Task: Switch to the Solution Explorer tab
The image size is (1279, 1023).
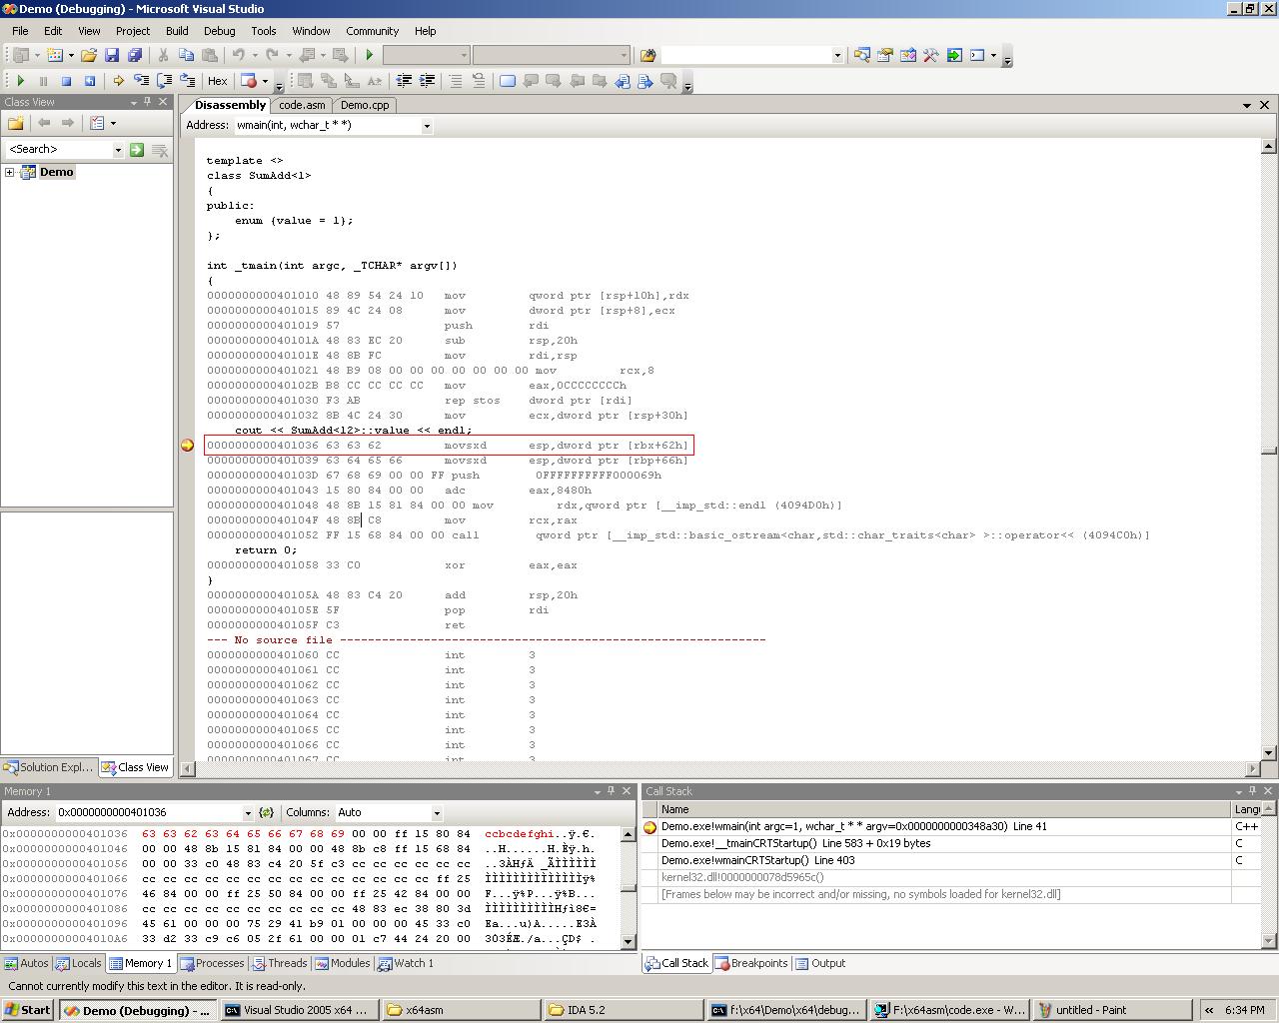Action: click(x=49, y=767)
